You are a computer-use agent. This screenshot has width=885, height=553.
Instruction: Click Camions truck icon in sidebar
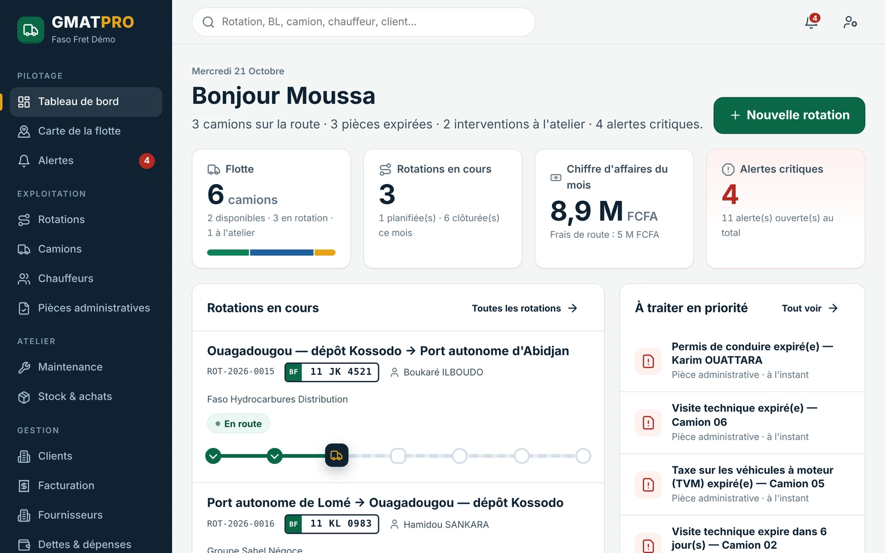point(24,249)
